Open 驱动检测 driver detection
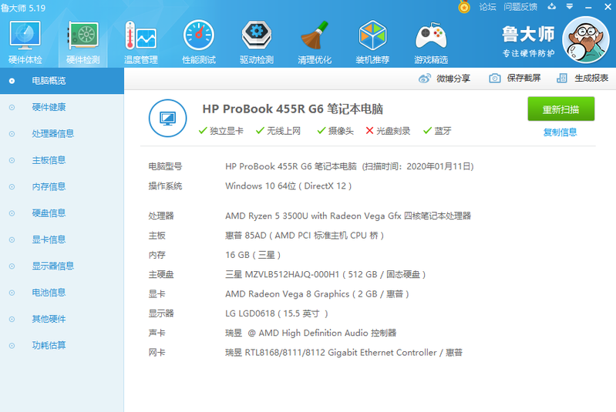 (257, 42)
